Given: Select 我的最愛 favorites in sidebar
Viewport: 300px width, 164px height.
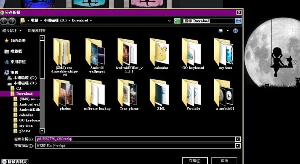Looking at the screenshot, I should [15, 40].
